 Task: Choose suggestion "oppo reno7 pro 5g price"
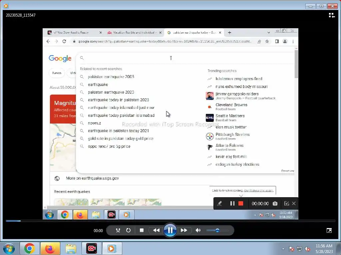109,146
